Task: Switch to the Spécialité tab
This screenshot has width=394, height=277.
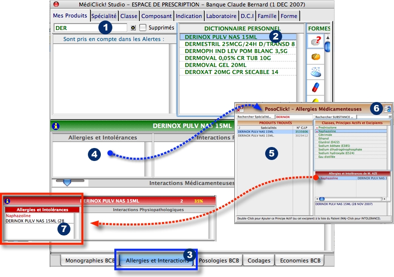Action: [104, 16]
